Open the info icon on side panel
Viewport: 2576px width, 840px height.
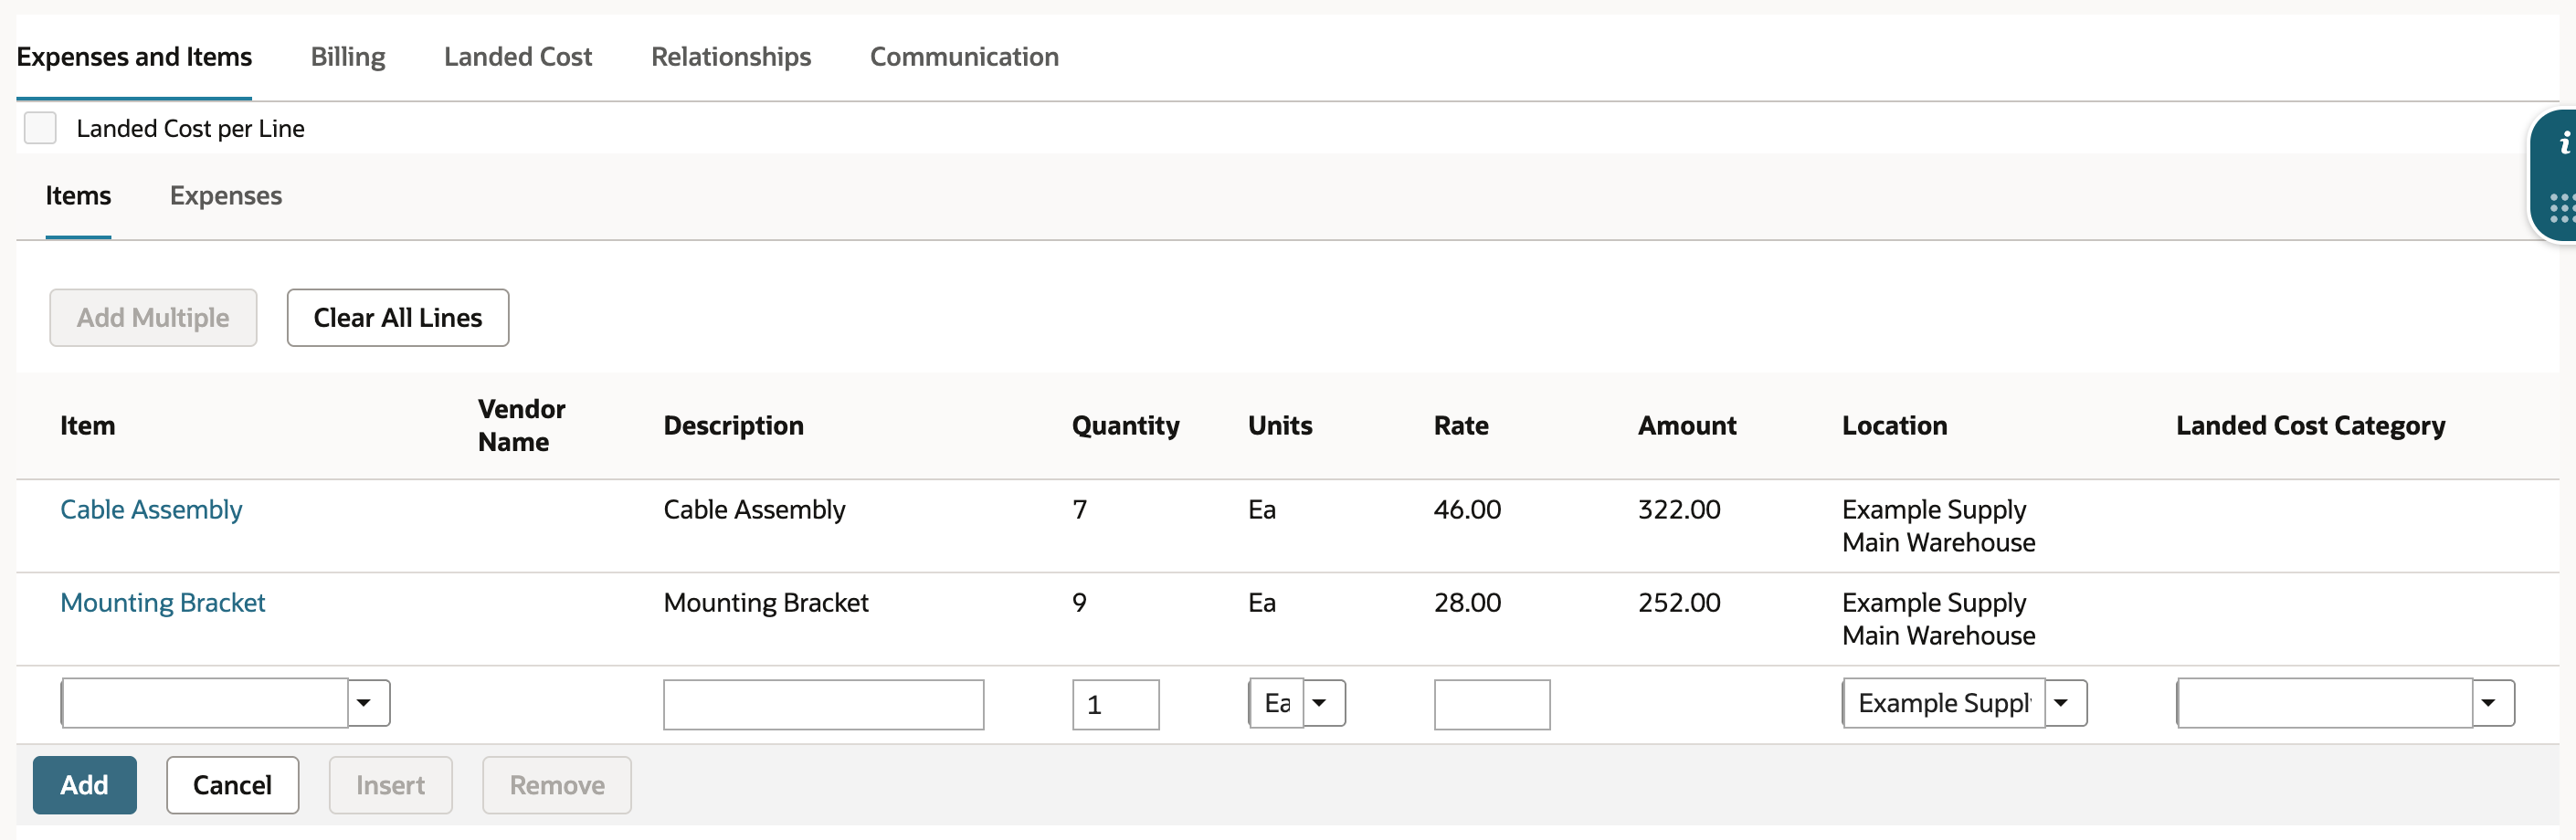(x=2563, y=144)
